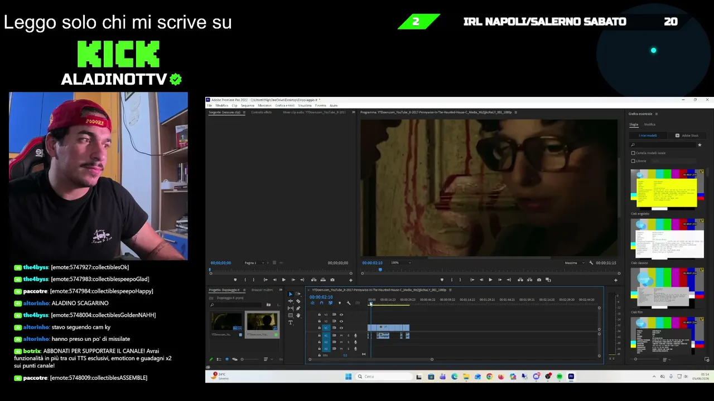Open Spotify from the taskbar
Screen dimensions: 714x401
pos(559,376)
